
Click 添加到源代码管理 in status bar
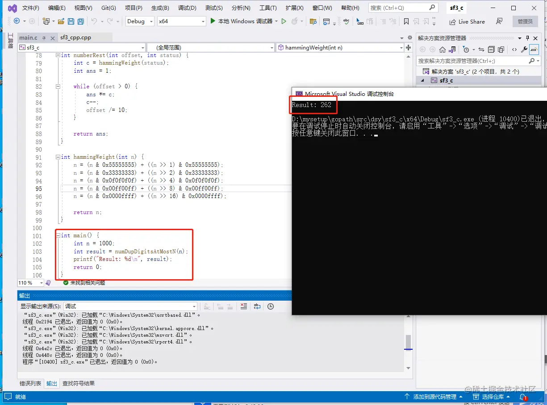434,397
